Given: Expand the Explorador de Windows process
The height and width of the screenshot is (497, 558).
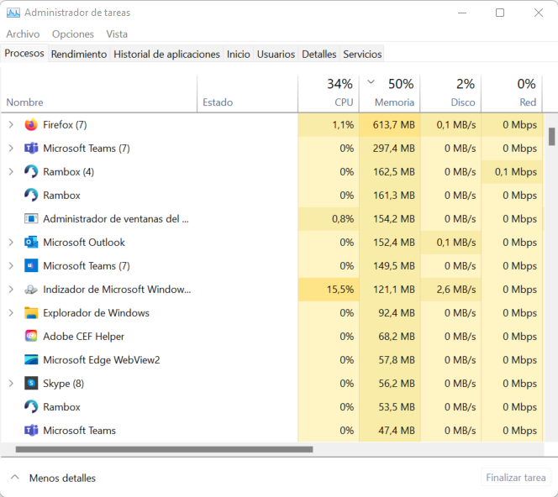Looking at the screenshot, I should [11, 313].
